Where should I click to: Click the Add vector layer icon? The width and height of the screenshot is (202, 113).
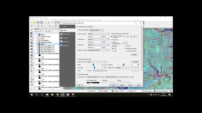point(32,30)
